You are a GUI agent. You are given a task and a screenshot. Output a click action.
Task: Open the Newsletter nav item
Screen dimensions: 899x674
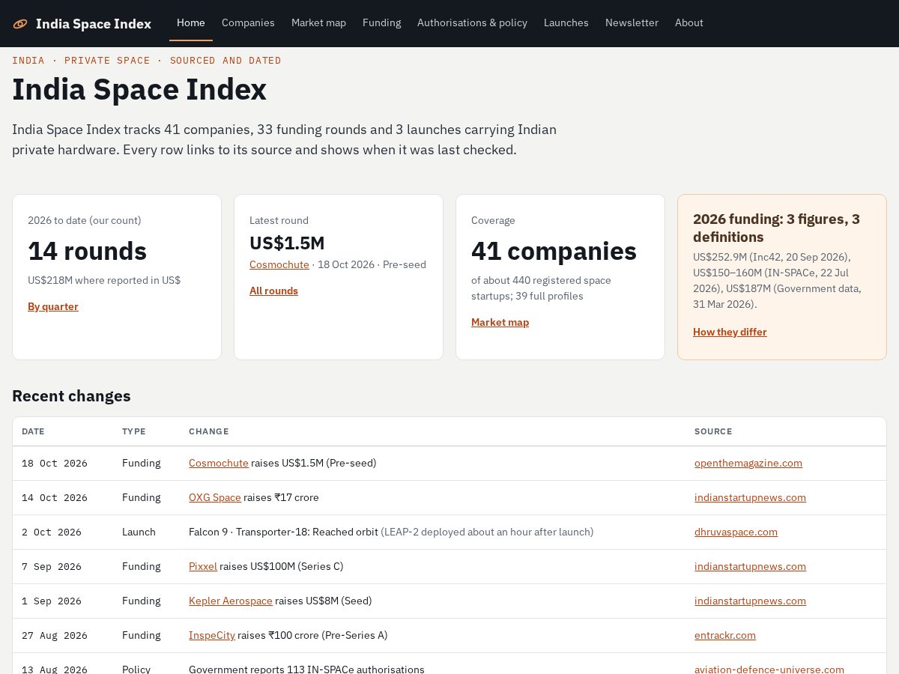click(x=632, y=22)
